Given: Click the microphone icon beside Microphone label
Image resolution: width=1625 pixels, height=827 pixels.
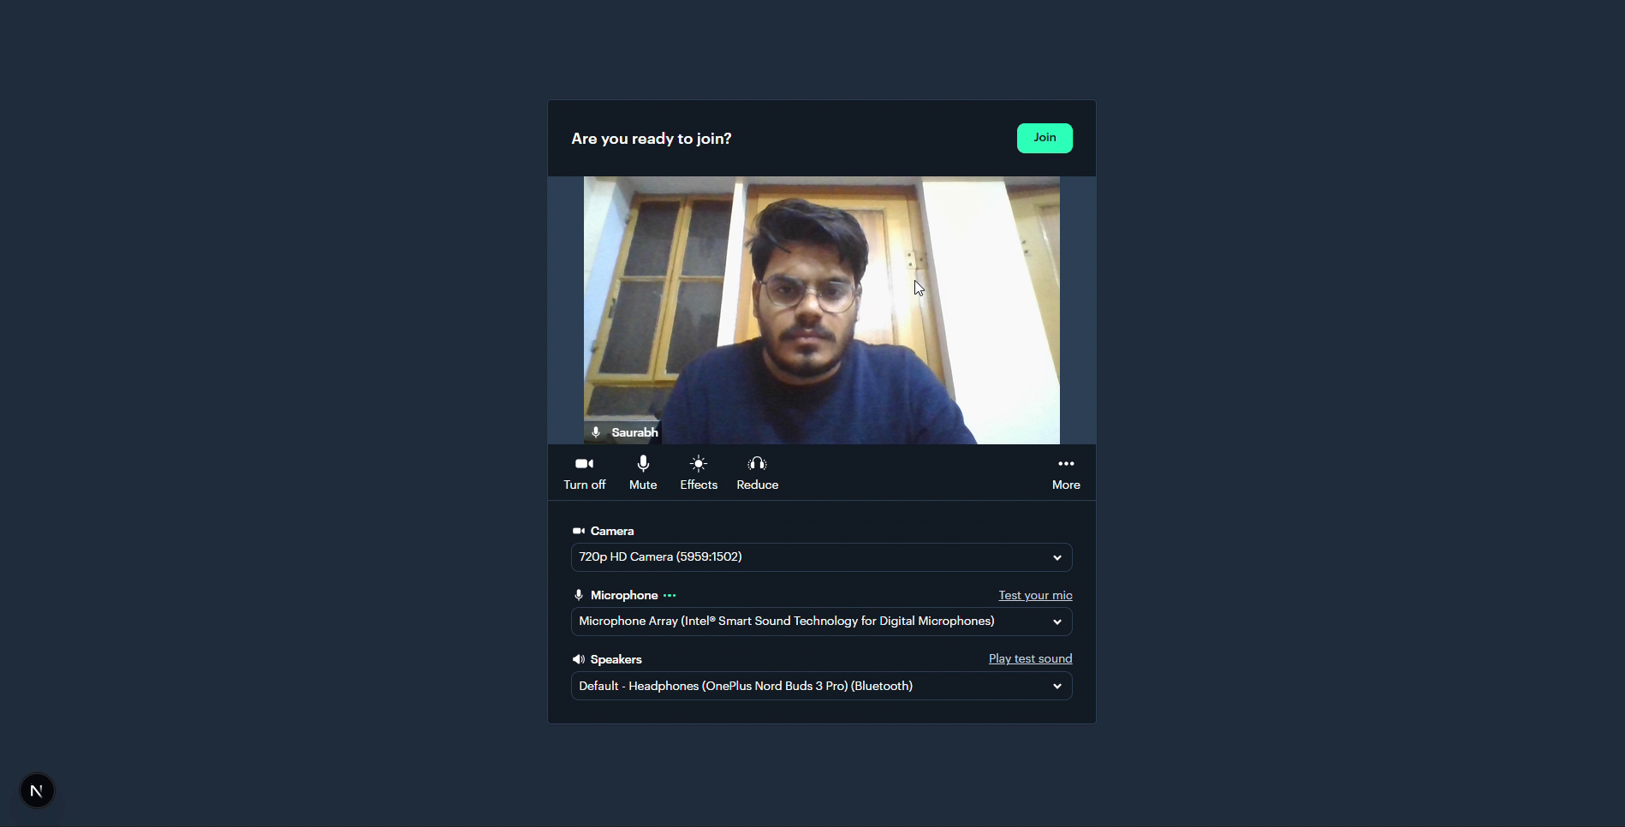Looking at the screenshot, I should 579,595.
